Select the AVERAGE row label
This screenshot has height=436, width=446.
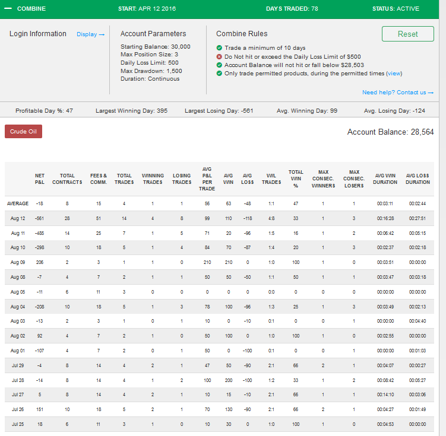click(18, 203)
